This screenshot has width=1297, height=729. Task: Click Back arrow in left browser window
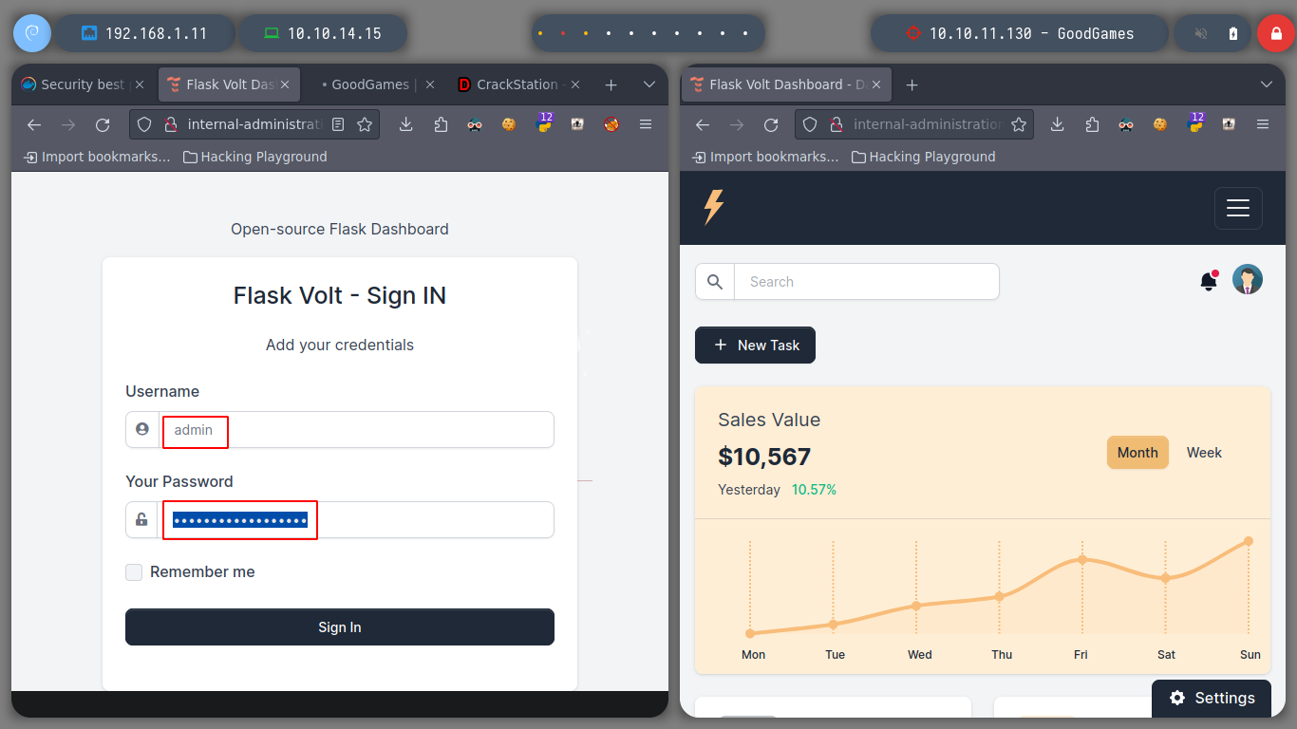click(34, 124)
